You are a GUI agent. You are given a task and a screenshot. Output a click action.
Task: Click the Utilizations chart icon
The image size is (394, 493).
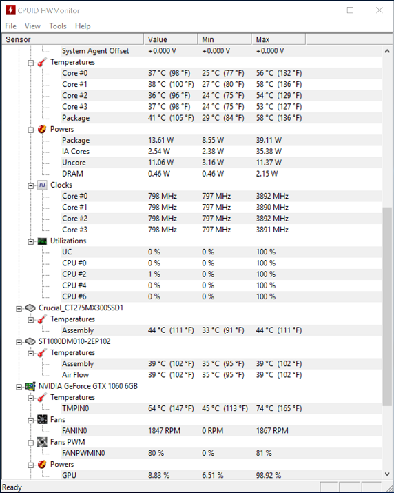click(x=42, y=241)
